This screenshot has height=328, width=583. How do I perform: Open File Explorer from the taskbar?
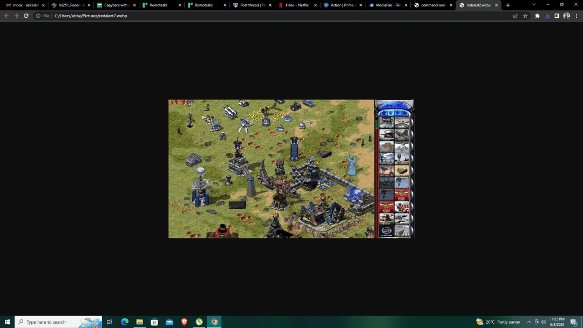tap(139, 322)
